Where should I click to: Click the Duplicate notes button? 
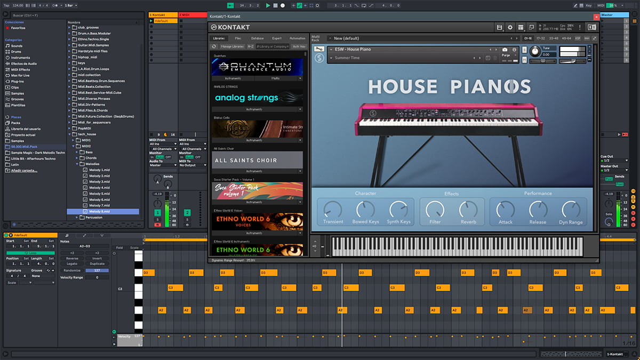97,263
